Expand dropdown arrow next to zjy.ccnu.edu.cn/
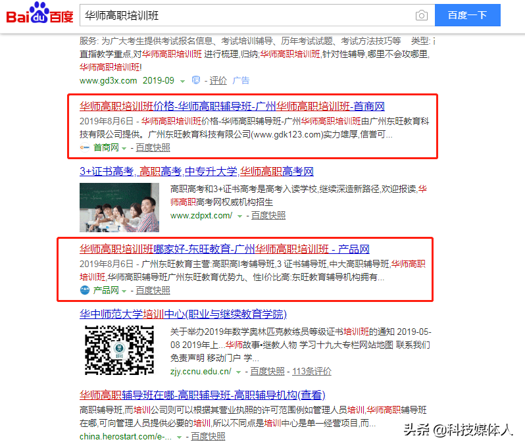The height and width of the screenshot is (448, 525). pyautogui.click(x=238, y=372)
